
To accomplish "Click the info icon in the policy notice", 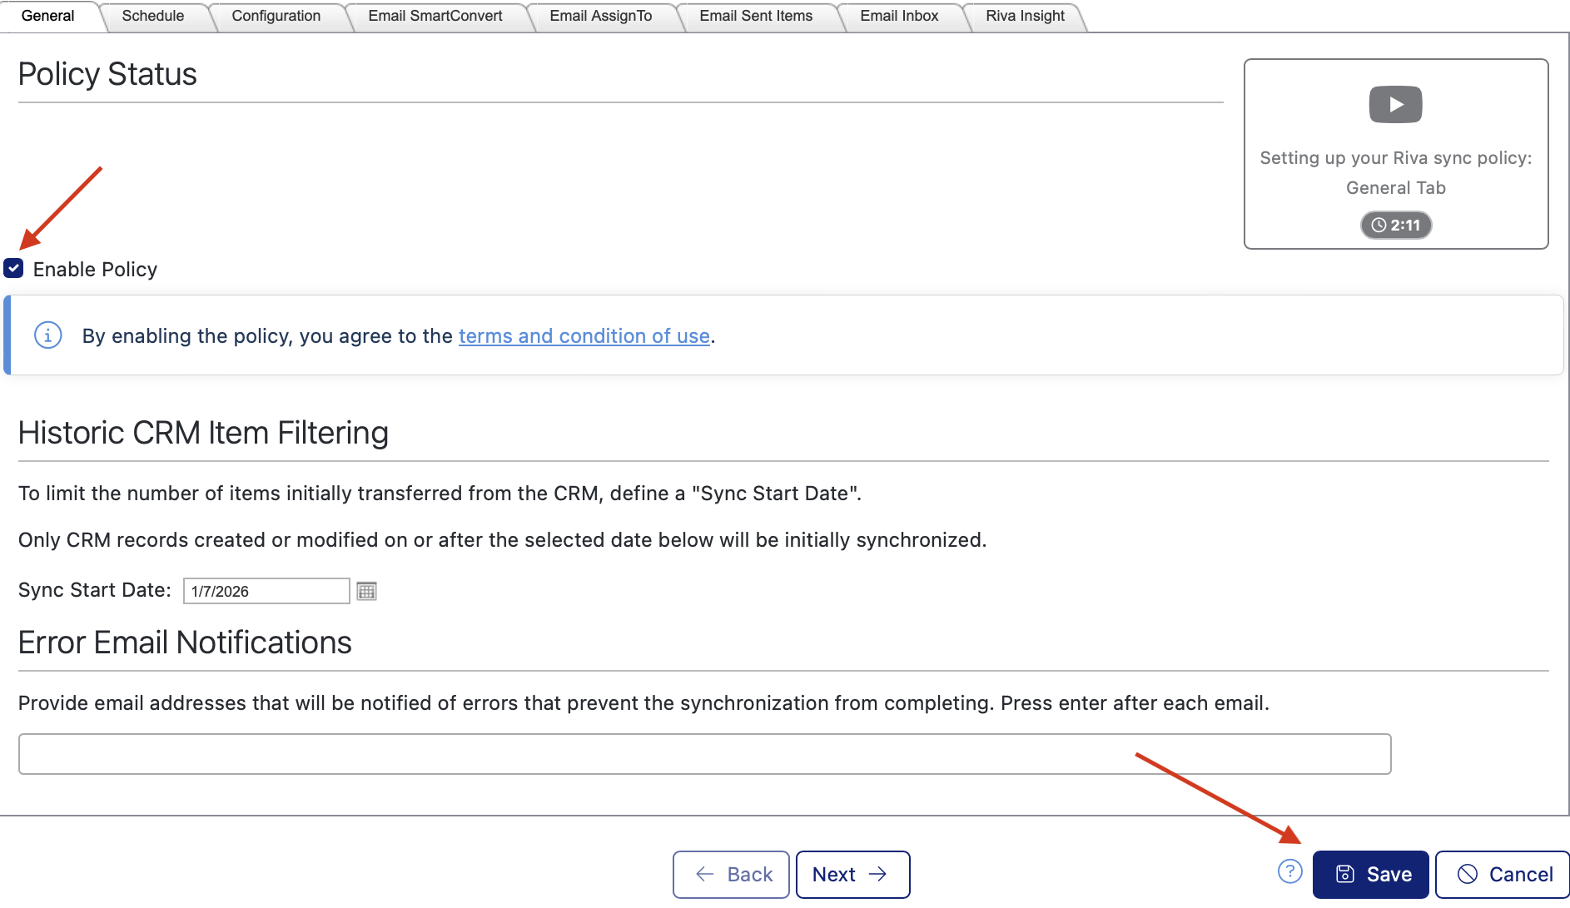I will tap(48, 335).
